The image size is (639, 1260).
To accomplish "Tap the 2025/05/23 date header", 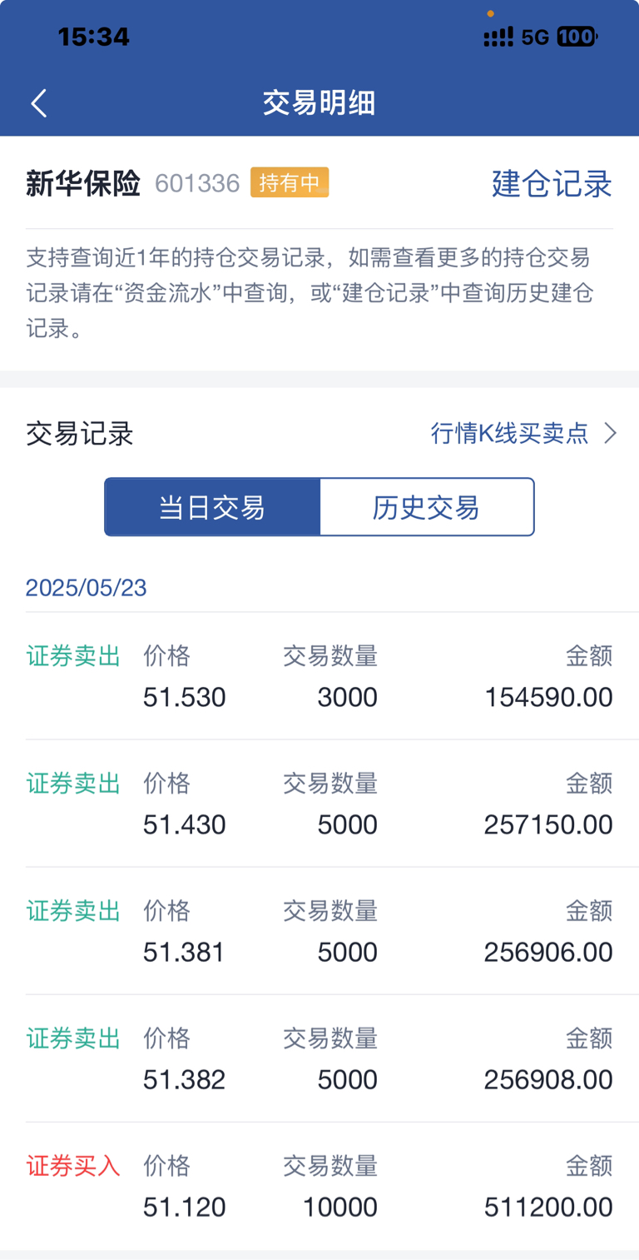I will click(87, 588).
